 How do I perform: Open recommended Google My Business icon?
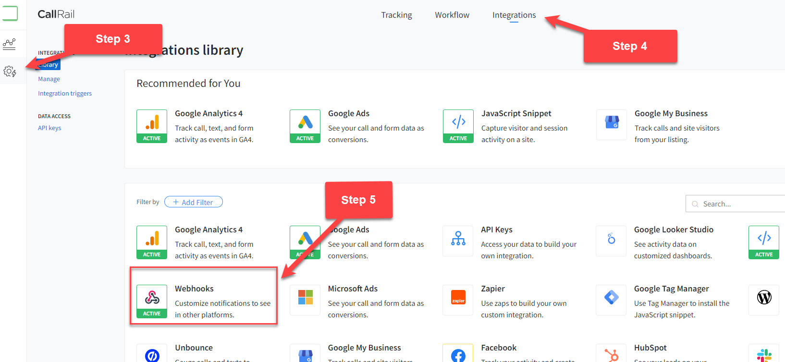click(612, 123)
